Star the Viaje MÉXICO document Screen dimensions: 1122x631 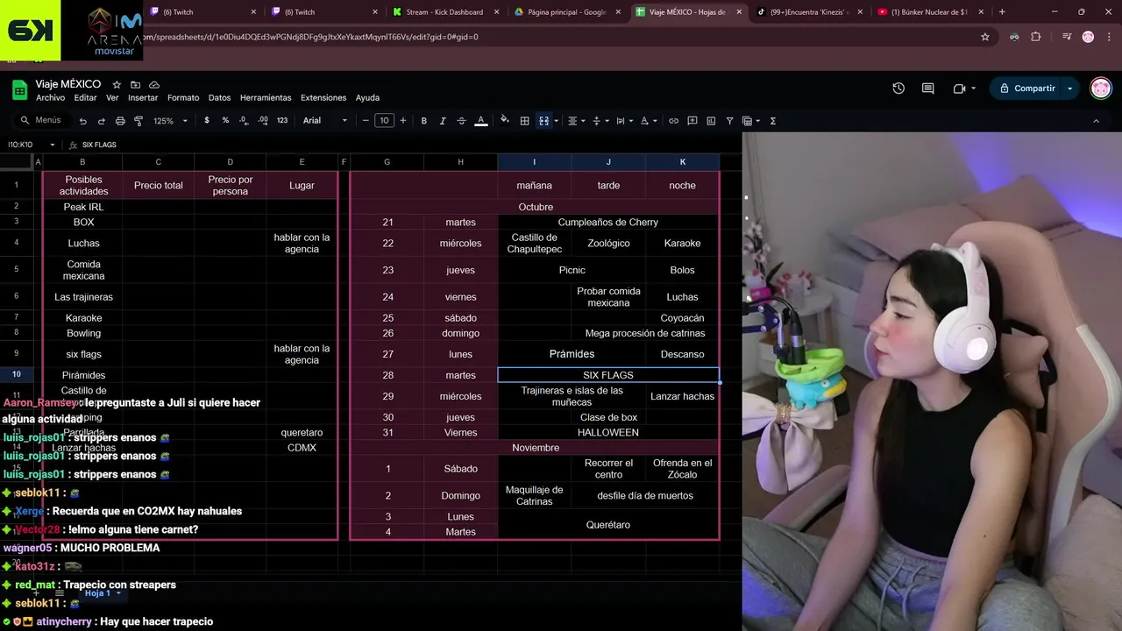coord(117,85)
